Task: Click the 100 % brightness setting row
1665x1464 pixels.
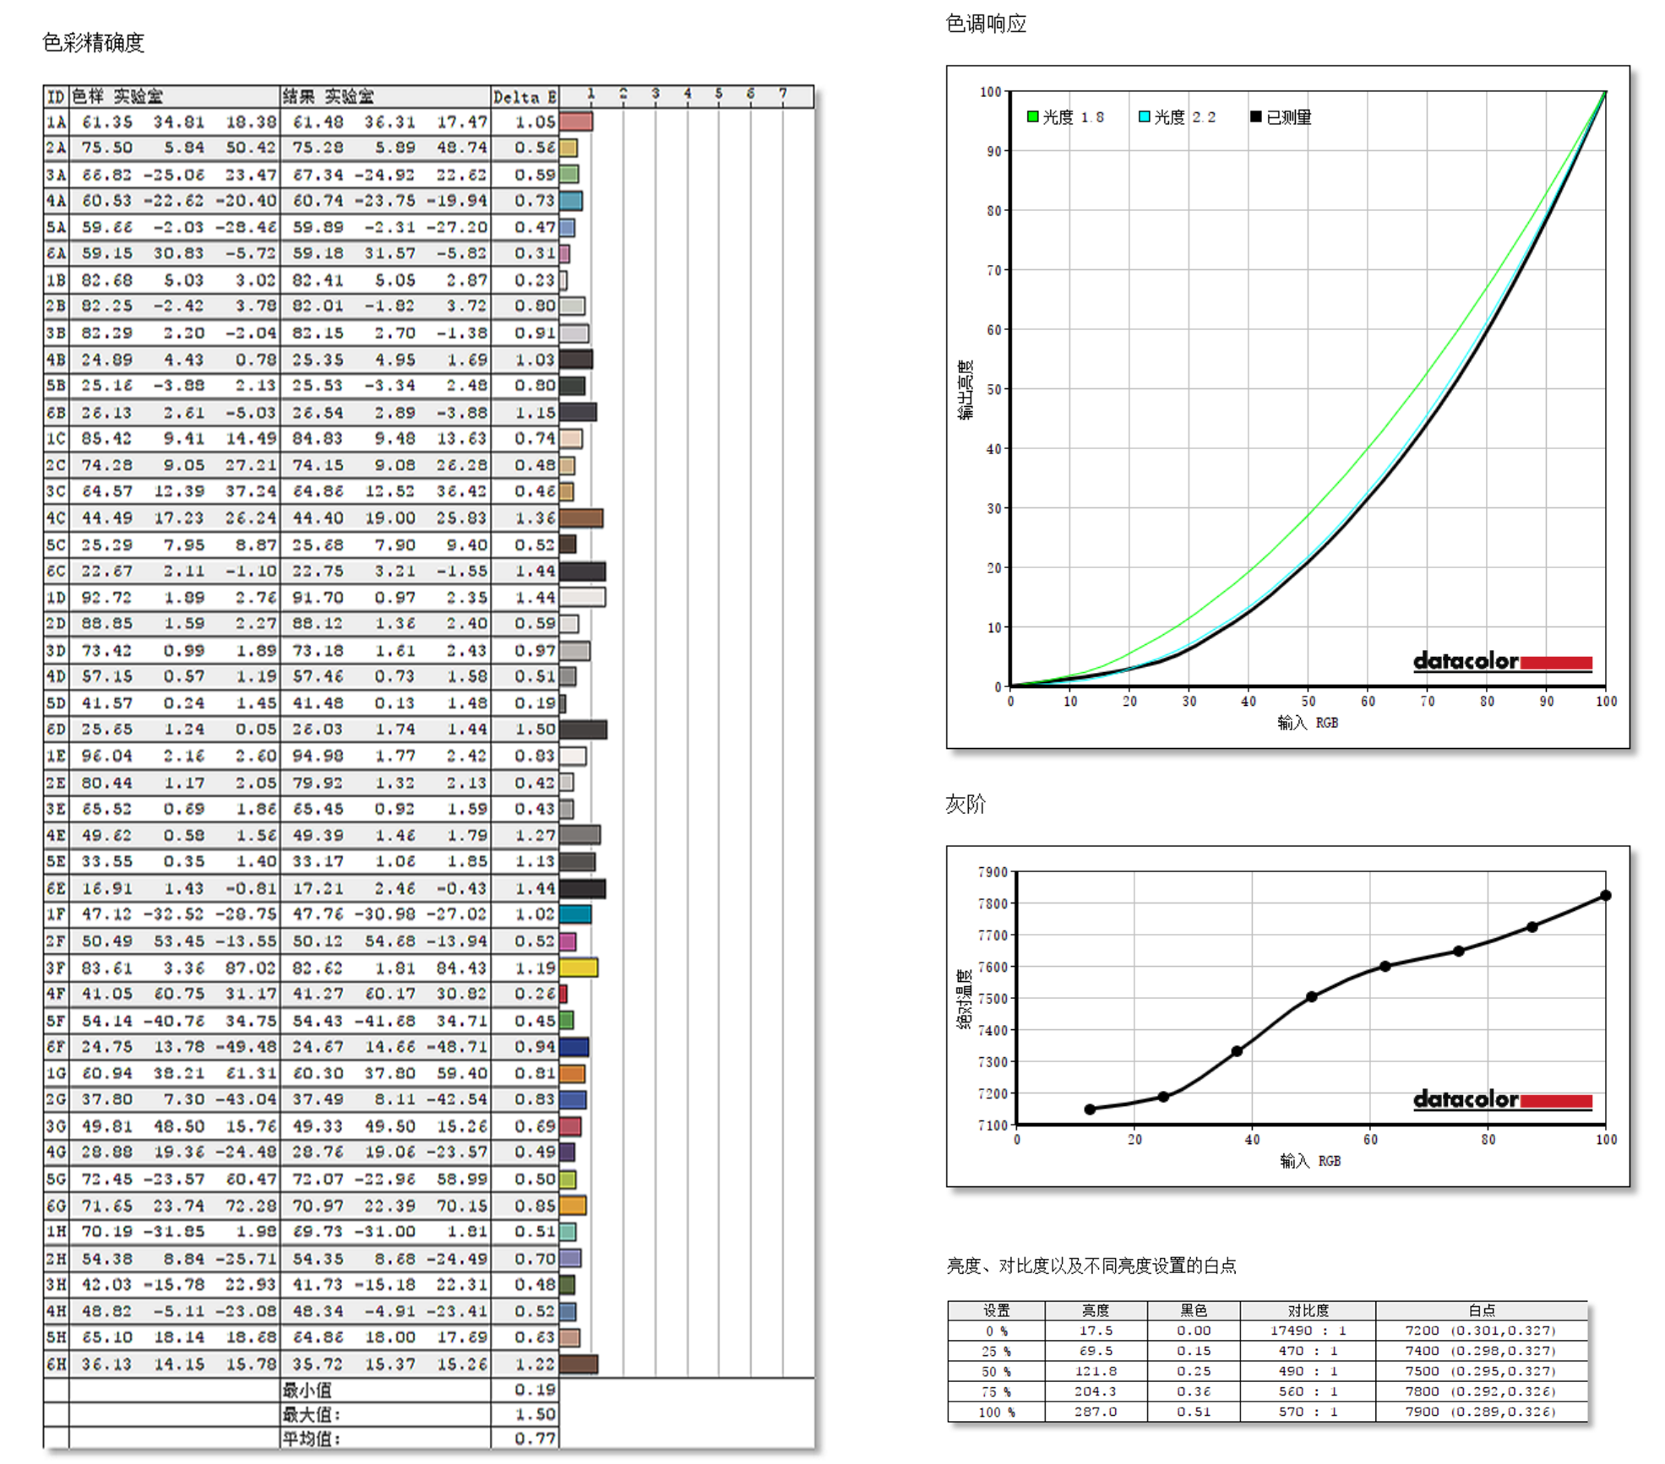Action: [995, 1412]
